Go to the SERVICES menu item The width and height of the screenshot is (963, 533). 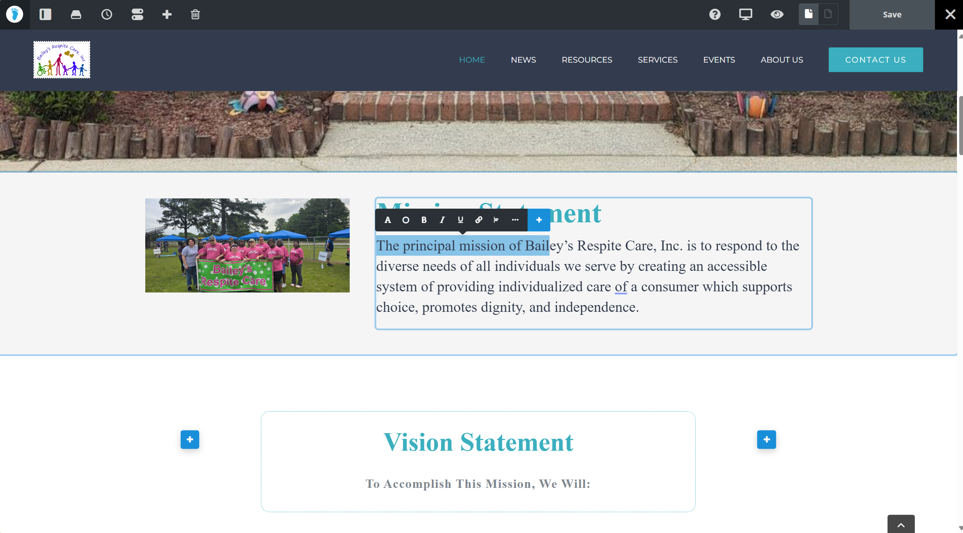(657, 60)
